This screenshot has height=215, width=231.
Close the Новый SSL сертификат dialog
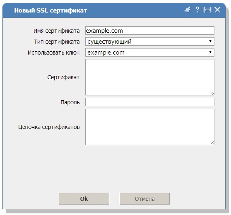(x=217, y=10)
